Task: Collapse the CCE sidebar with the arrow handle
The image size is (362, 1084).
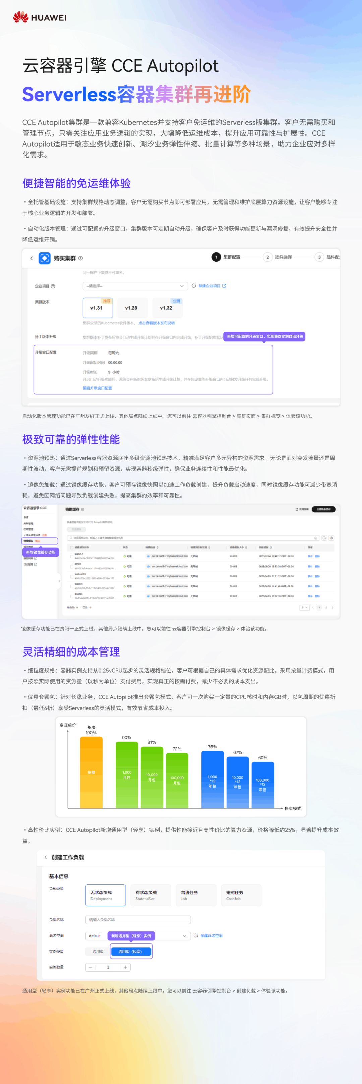Action: 59,581
